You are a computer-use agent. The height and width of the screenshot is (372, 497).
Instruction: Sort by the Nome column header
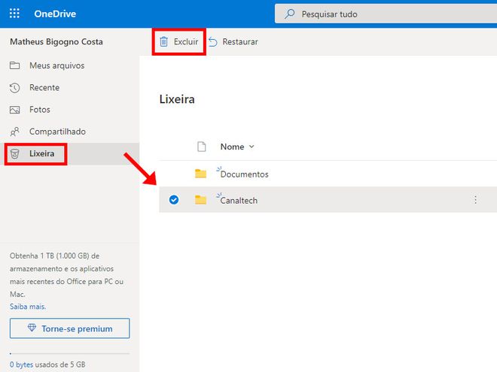tap(233, 147)
